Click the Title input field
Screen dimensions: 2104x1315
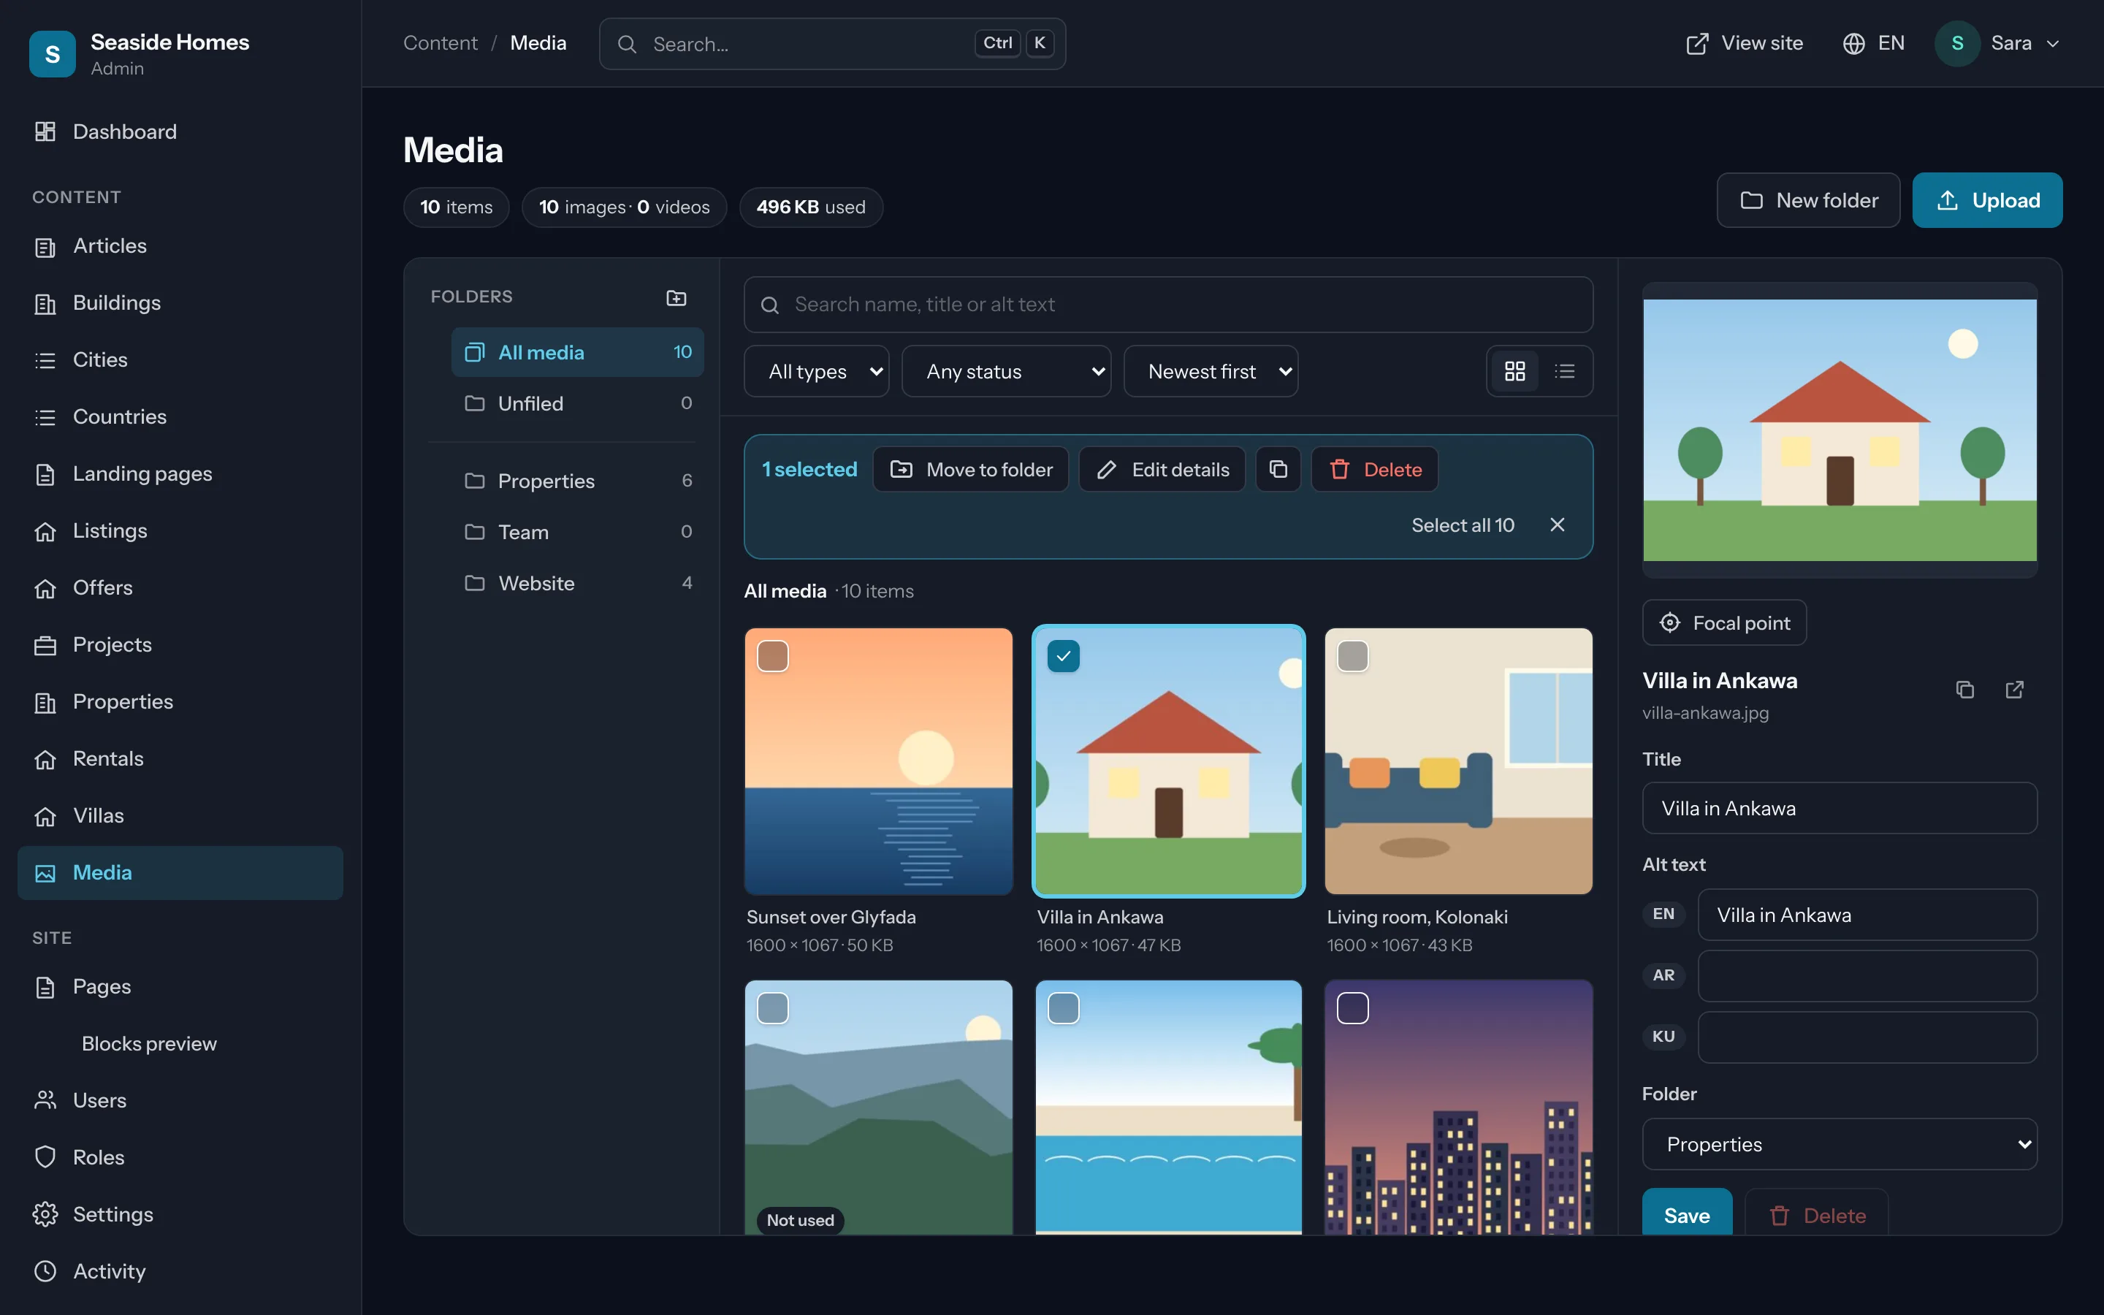1839,808
